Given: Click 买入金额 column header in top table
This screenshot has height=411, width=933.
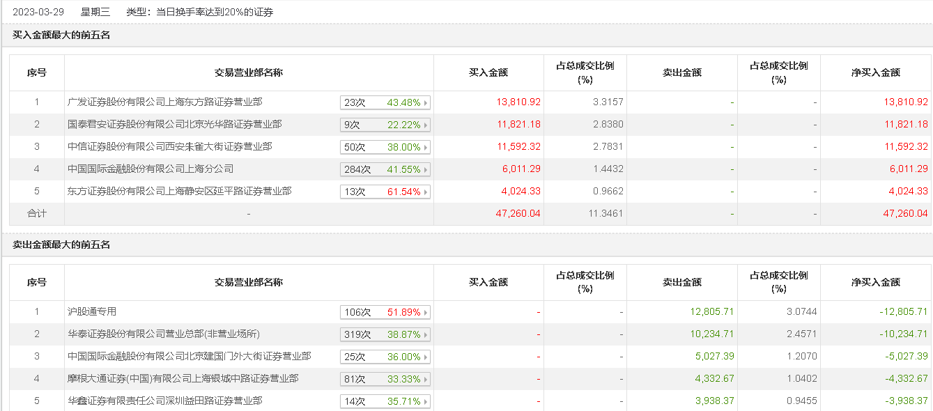Looking at the screenshot, I should point(488,72).
